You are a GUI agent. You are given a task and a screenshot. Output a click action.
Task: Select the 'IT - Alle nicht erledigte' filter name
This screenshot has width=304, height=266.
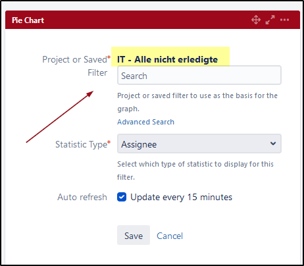pos(167,59)
